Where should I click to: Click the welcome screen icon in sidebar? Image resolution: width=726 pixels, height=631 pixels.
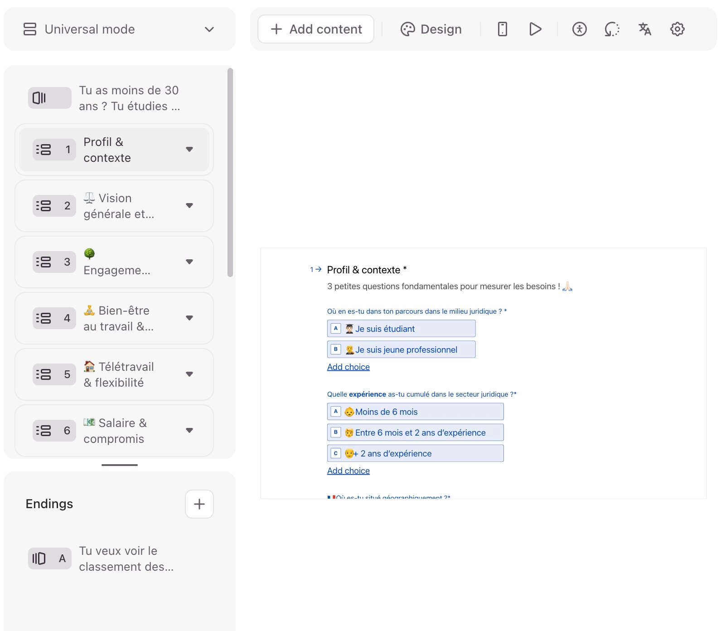coord(49,98)
